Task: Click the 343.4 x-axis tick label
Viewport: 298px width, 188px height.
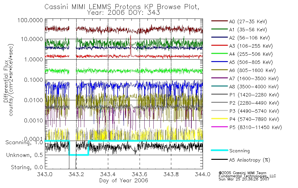Action: (108, 174)
